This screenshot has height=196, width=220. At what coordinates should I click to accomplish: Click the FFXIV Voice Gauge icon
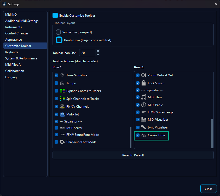(144, 112)
